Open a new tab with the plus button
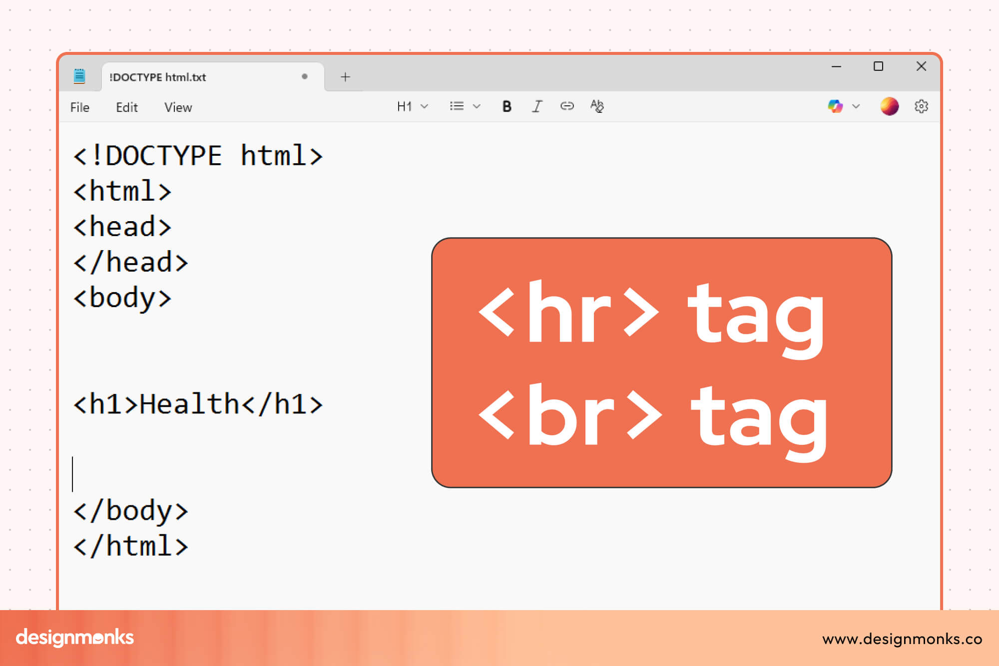The image size is (999, 666). [x=345, y=76]
